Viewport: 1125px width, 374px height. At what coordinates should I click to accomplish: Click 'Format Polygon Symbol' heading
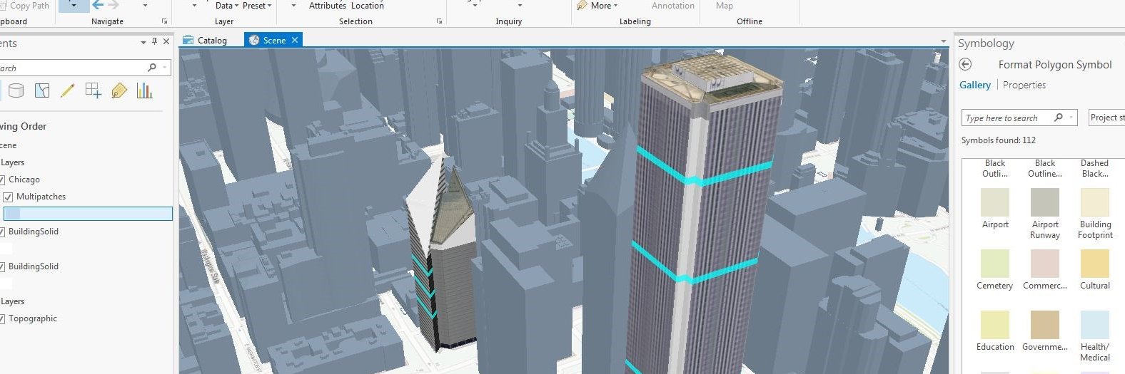pyautogui.click(x=1055, y=64)
